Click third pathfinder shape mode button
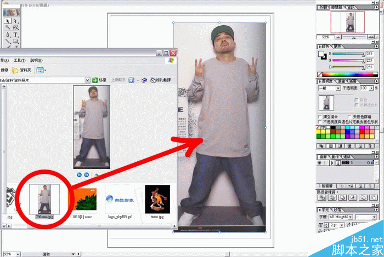 pos(342,197)
